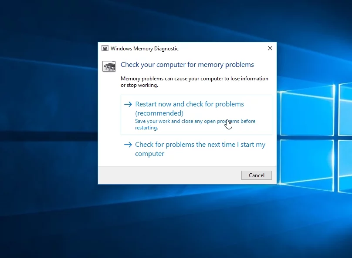The image size is (352, 258).
Task: Click the small memory chip icon in title bar
Action: 105,48
